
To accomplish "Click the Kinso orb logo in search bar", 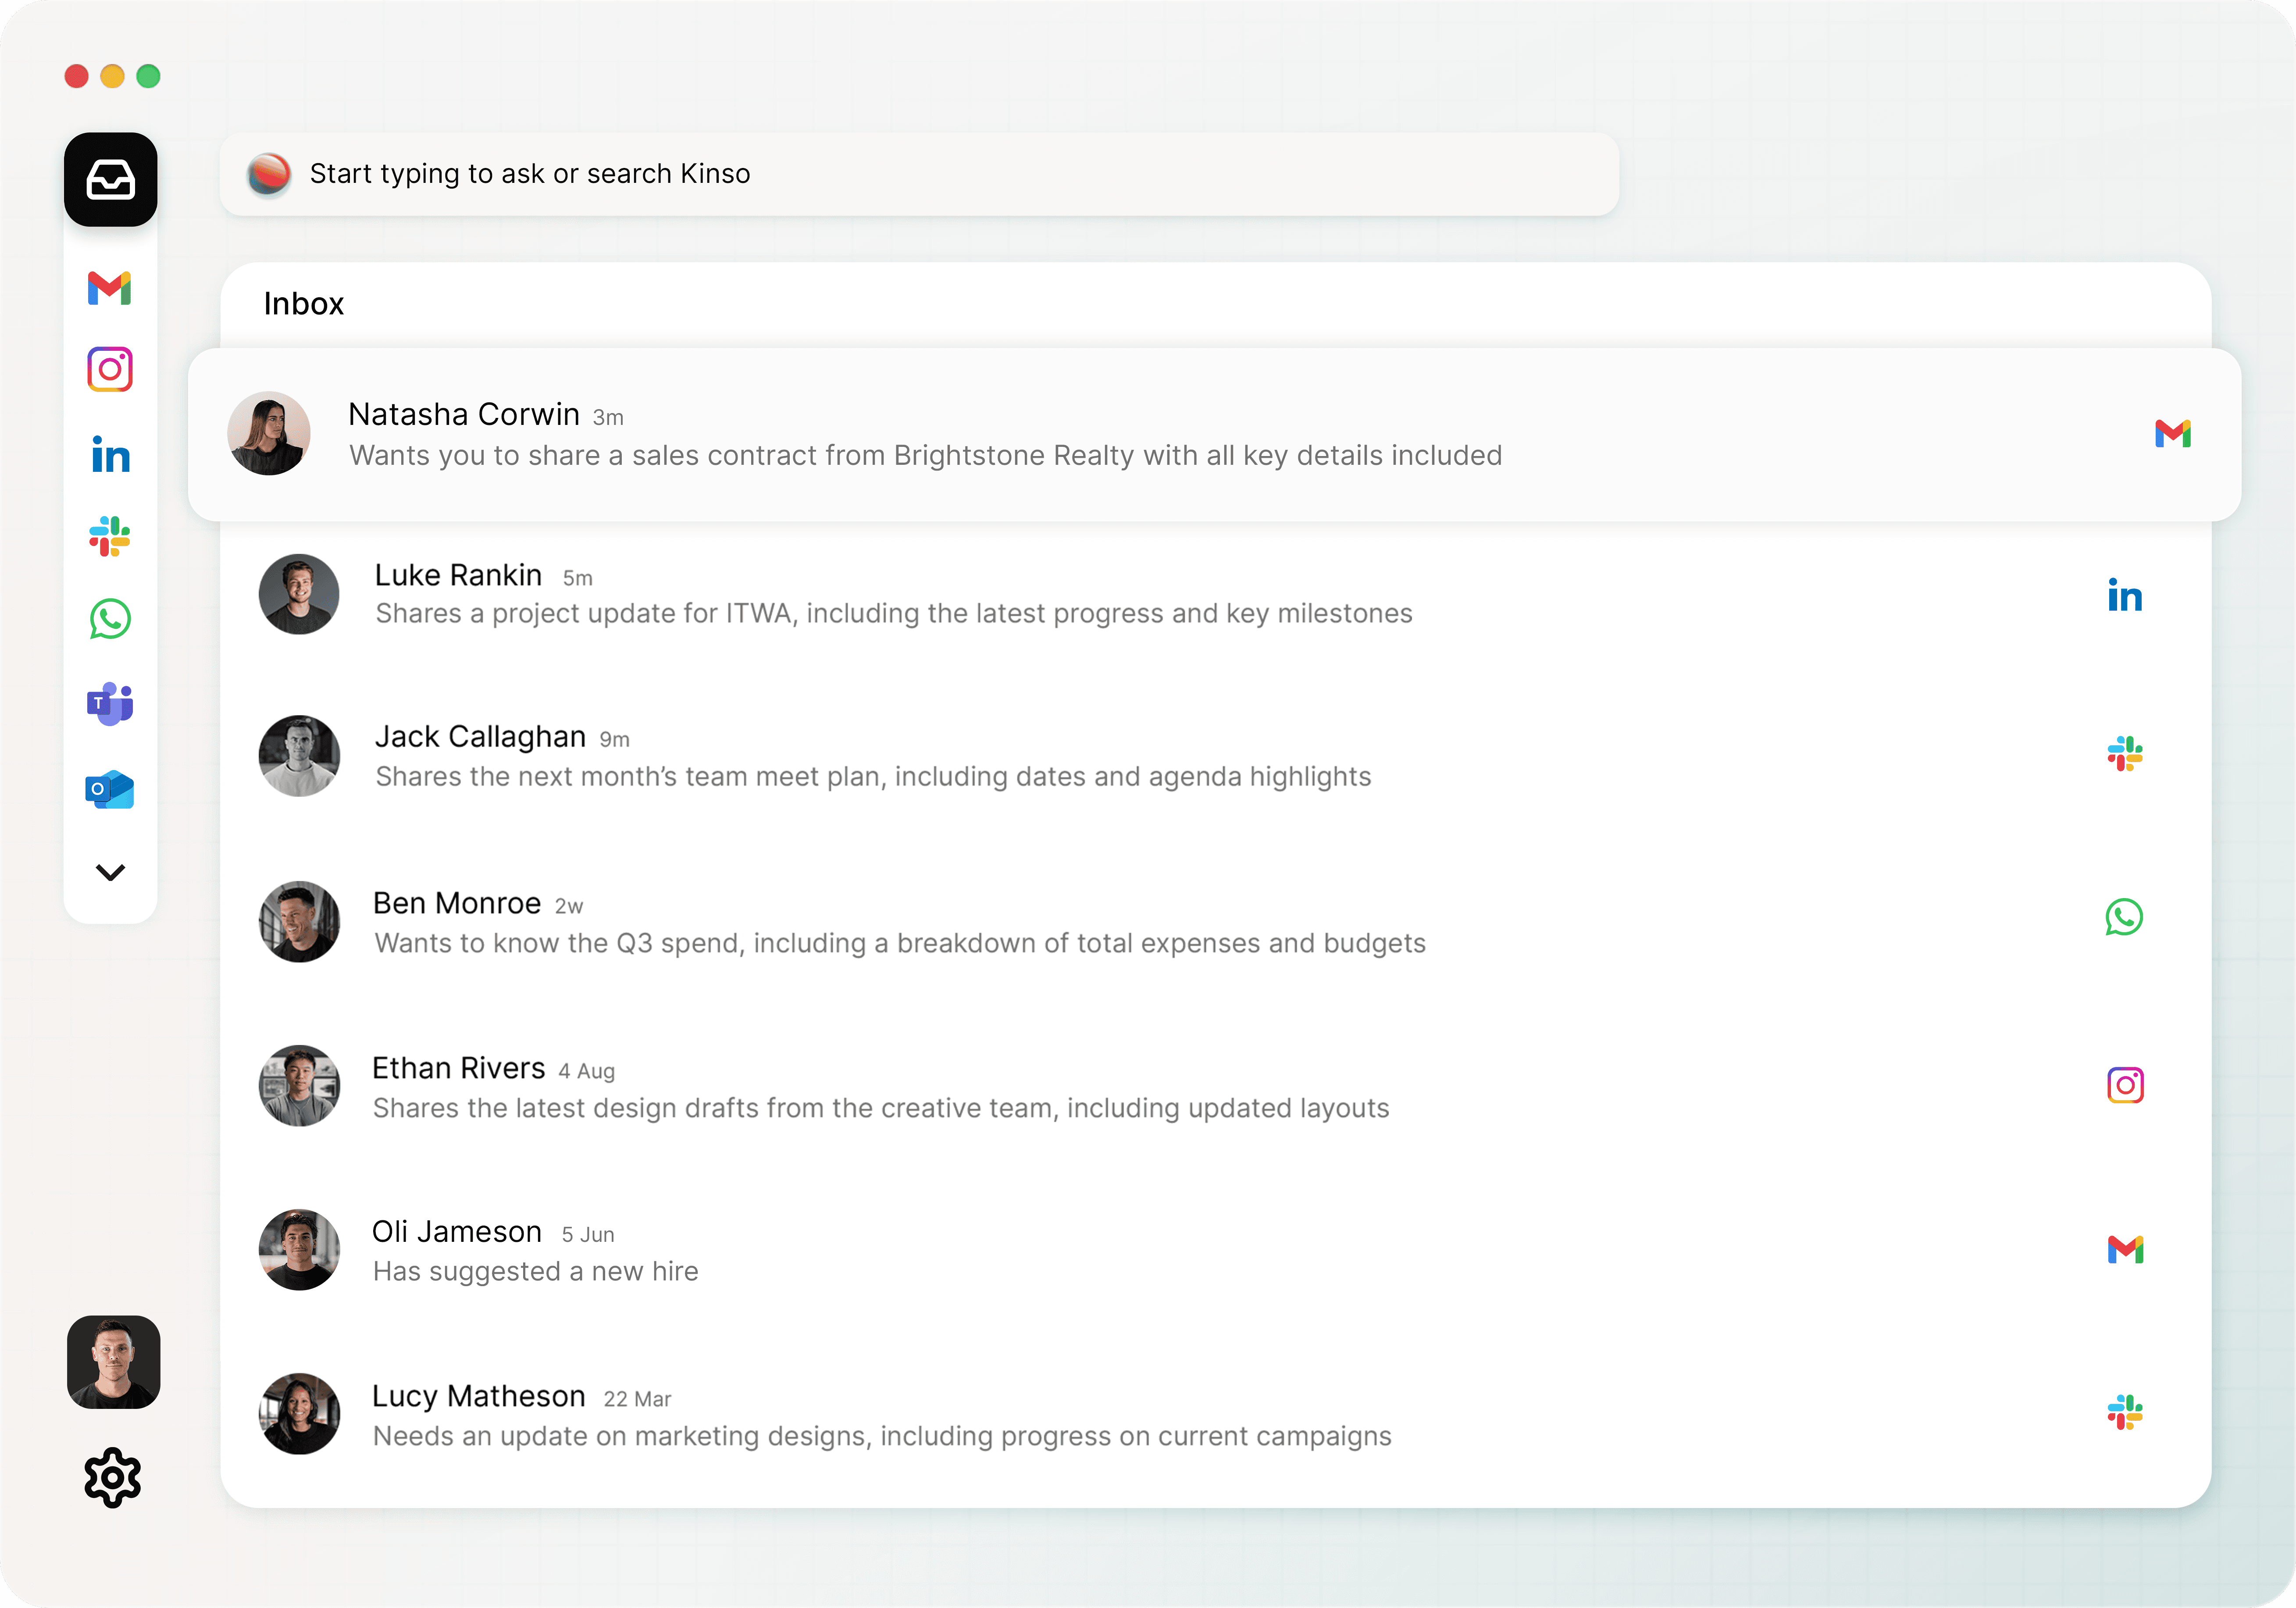I will 269,174.
